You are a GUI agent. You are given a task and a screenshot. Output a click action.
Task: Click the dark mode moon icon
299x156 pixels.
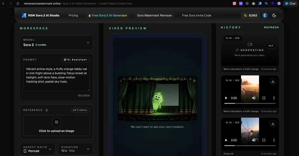(x=274, y=15)
